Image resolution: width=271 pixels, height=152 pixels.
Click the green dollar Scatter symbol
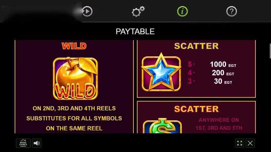[162, 126]
